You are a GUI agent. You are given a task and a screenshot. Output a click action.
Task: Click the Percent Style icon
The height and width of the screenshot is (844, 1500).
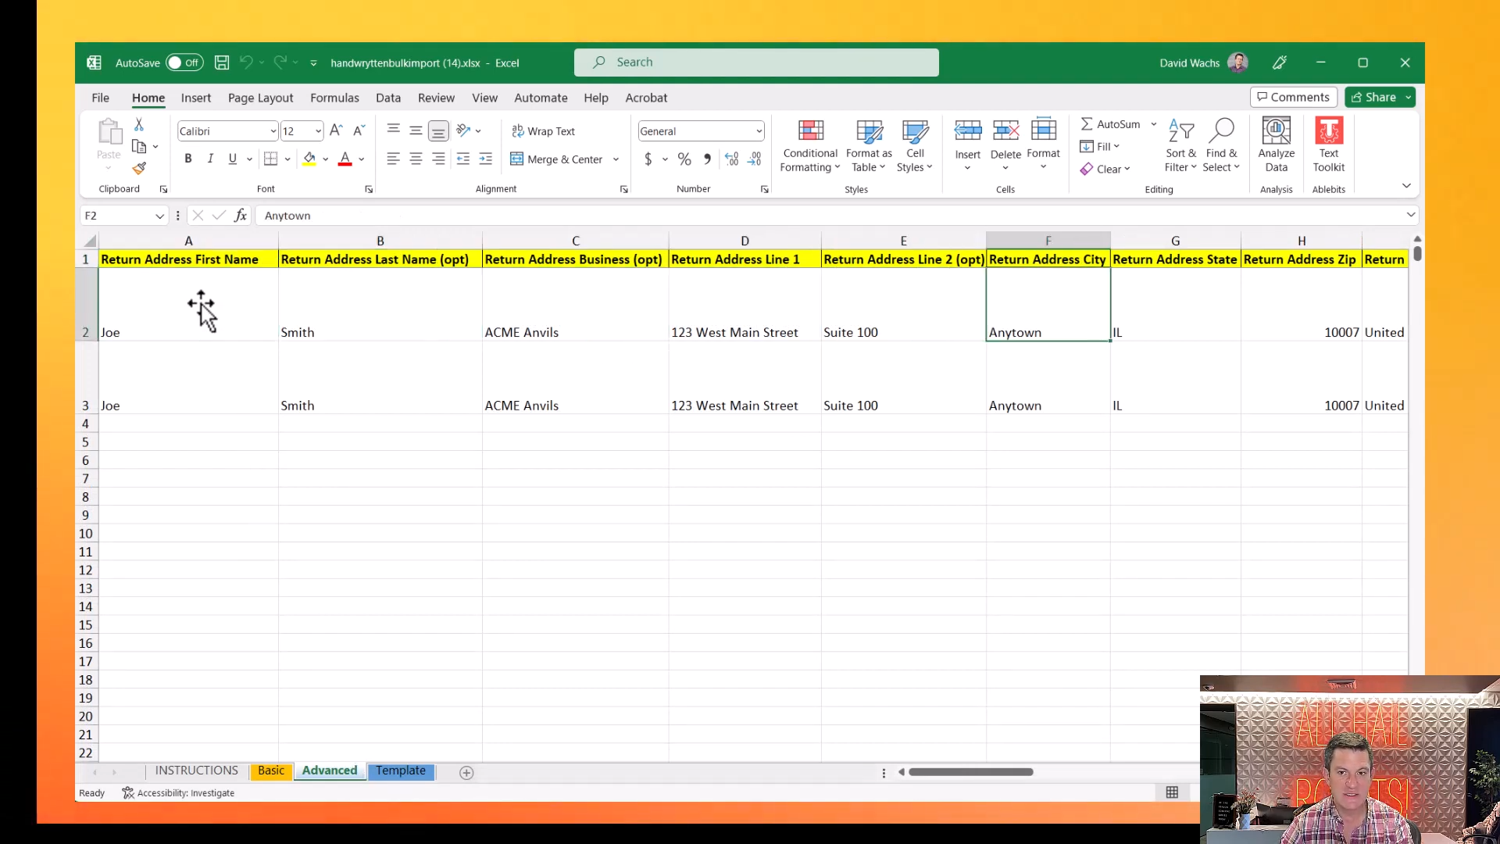click(x=684, y=159)
